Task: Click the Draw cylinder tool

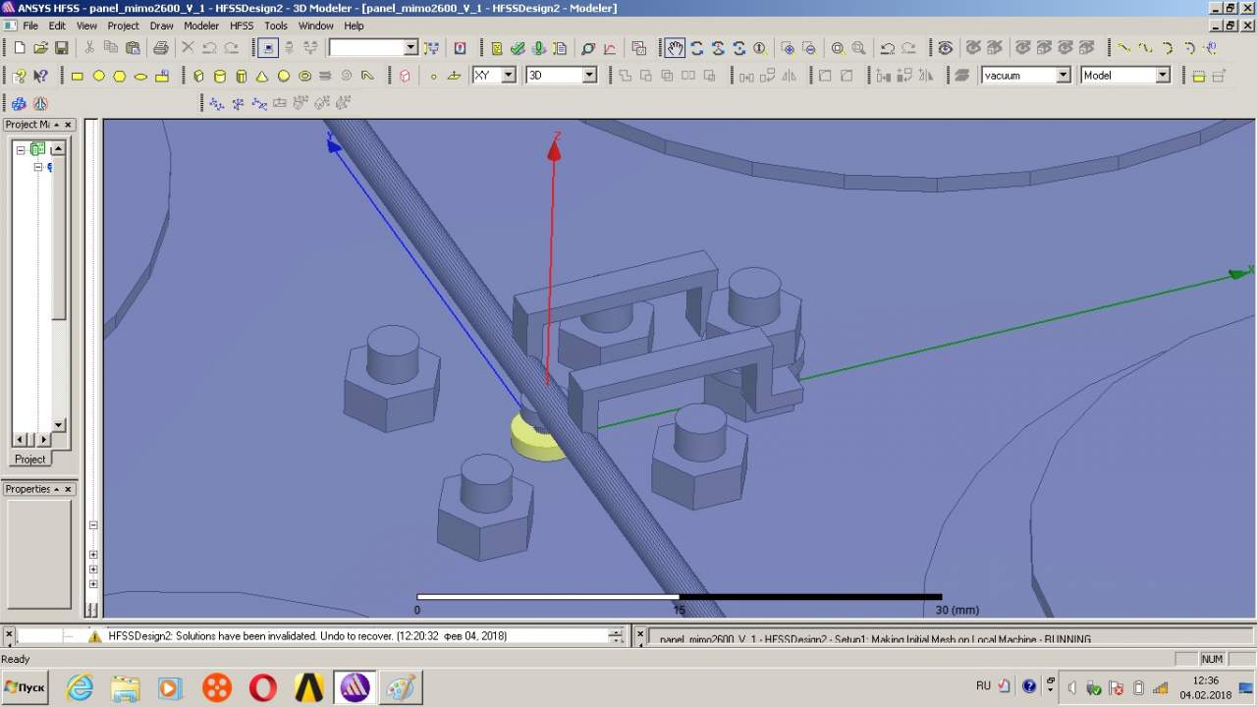Action: pyautogui.click(x=220, y=76)
